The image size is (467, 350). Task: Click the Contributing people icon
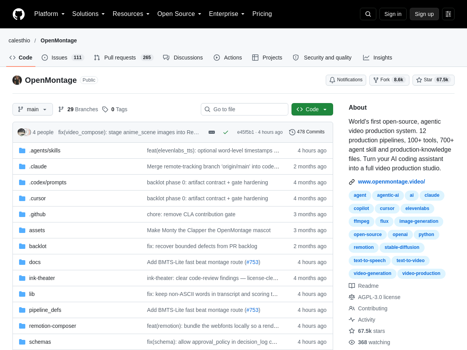click(x=352, y=308)
